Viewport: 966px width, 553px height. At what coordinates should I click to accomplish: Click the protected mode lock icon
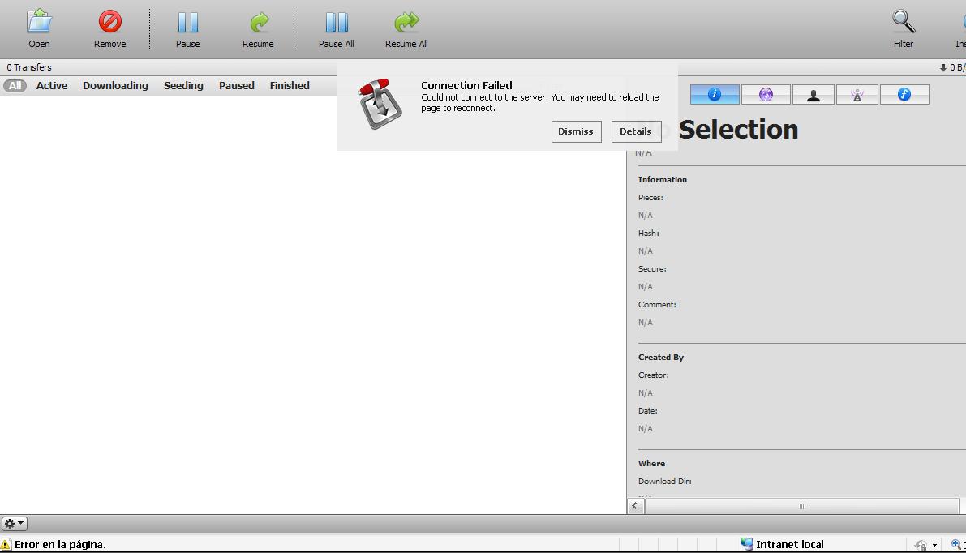921,545
